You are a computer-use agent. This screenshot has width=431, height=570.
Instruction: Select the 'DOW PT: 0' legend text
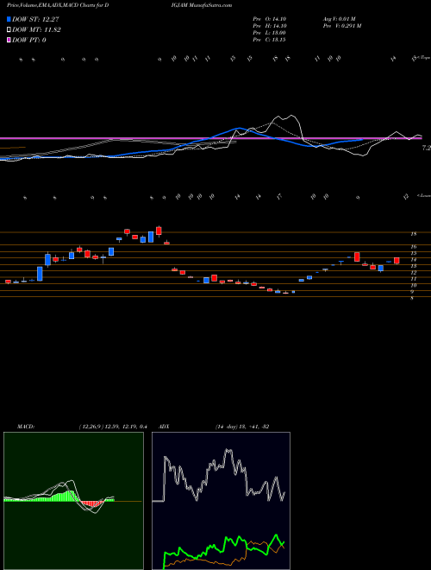(x=29, y=40)
